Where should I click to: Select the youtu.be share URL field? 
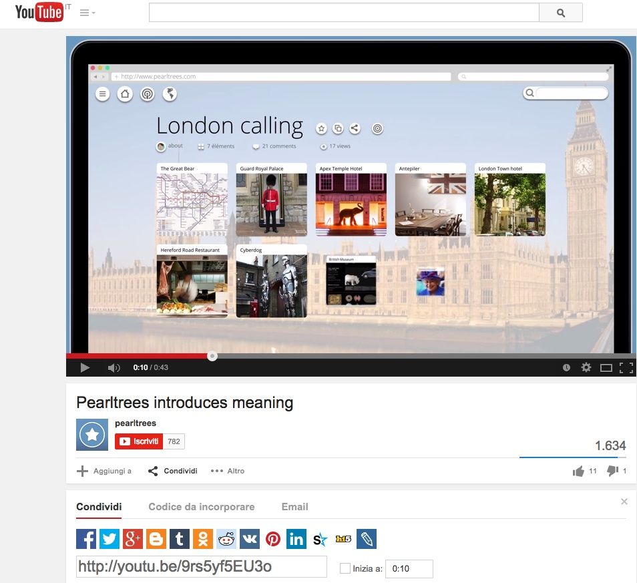click(202, 566)
